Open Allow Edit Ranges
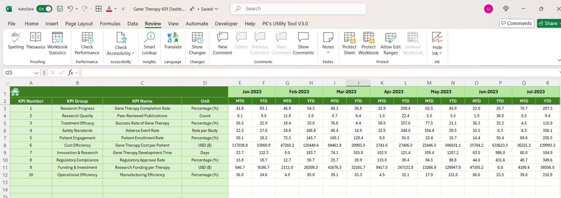This screenshot has height=198, width=561. (x=391, y=43)
